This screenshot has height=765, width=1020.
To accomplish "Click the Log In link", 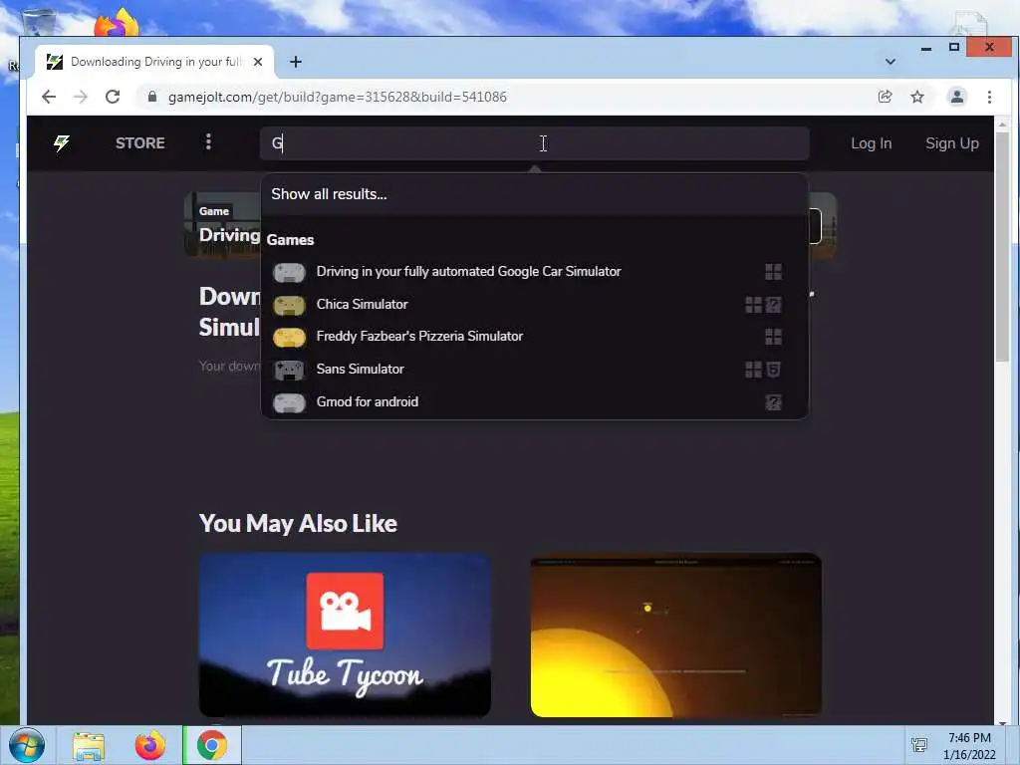I will pyautogui.click(x=871, y=143).
